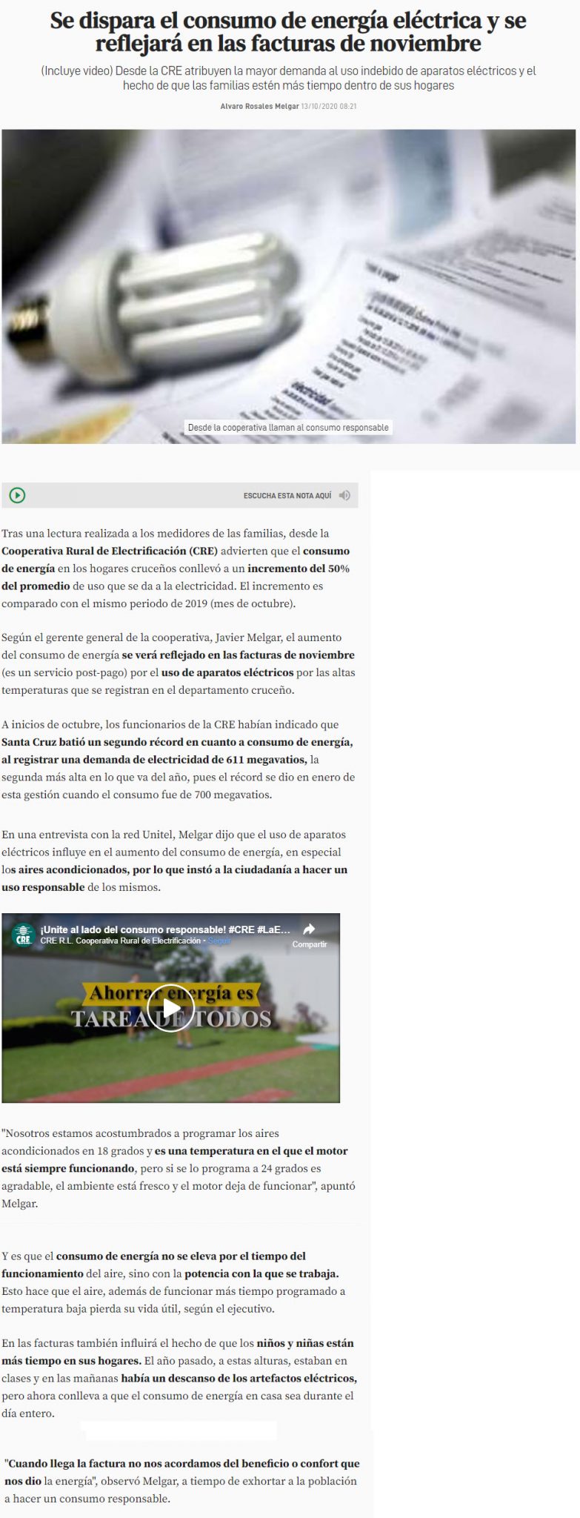Click the Seguir link in the video header
Image resolution: width=580 pixels, height=1518 pixels.
[x=219, y=941]
